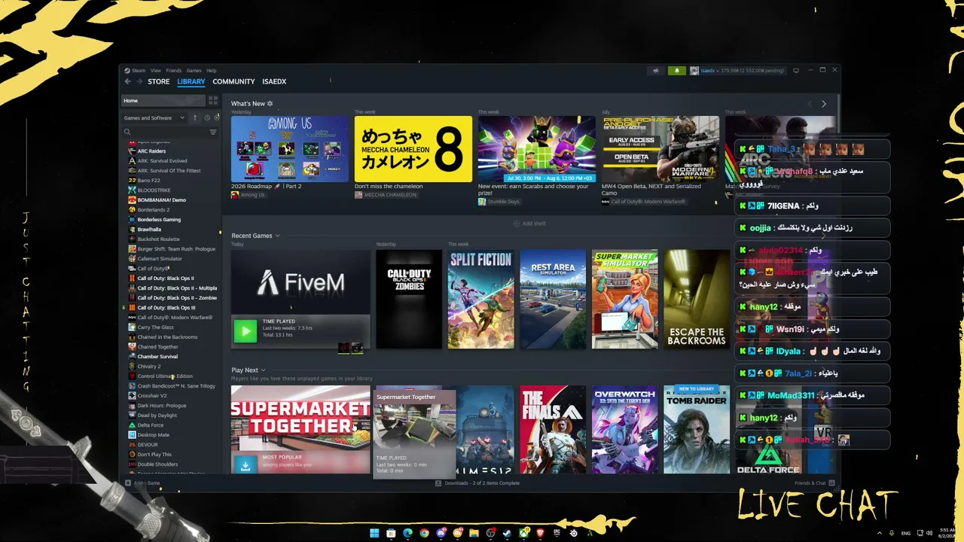Image resolution: width=964 pixels, height=542 pixels.
Task: Open the View menu
Action: tap(155, 71)
